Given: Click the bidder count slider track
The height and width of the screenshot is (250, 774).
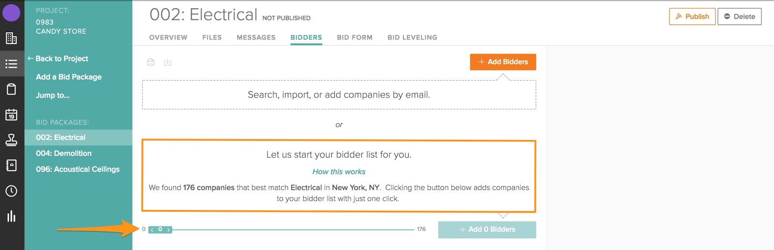Looking at the screenshot, I should point(290,230).
